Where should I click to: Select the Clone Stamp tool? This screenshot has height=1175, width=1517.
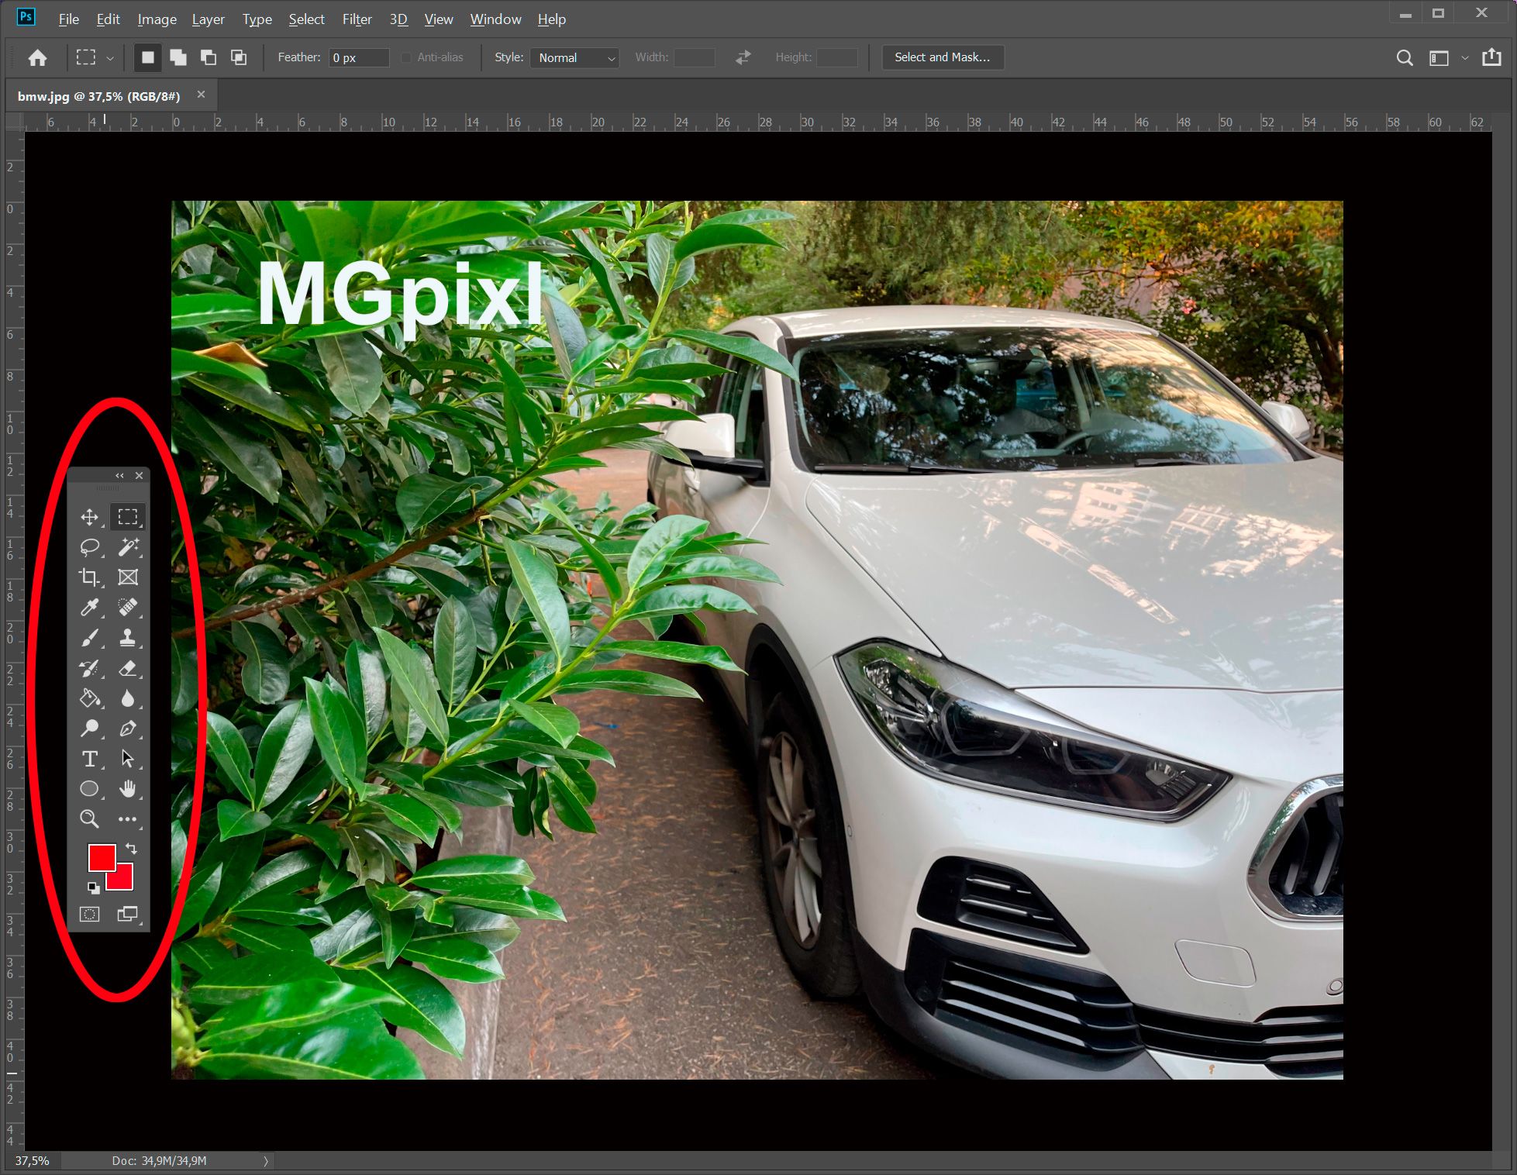(x=129, y=639)
